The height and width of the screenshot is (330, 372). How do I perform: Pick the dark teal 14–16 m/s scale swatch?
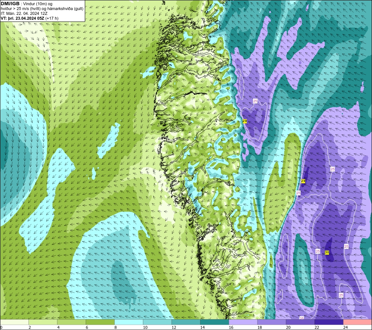(215, 322)
